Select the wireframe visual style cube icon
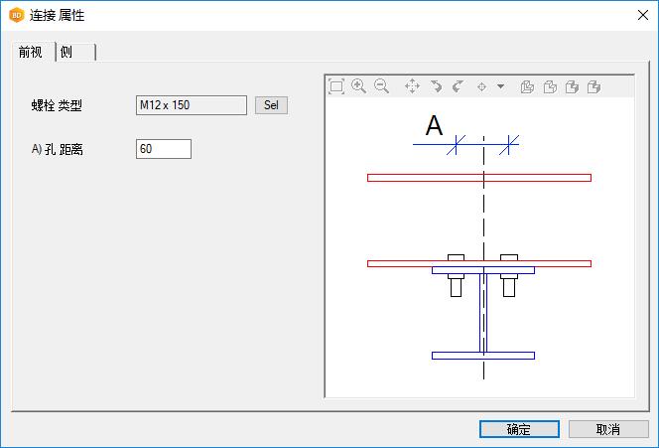 (527, 86)
